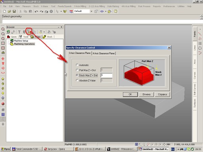Click the Отмена cancel button
The width and height of the screenshot is (203, 152).
(146, 95)
